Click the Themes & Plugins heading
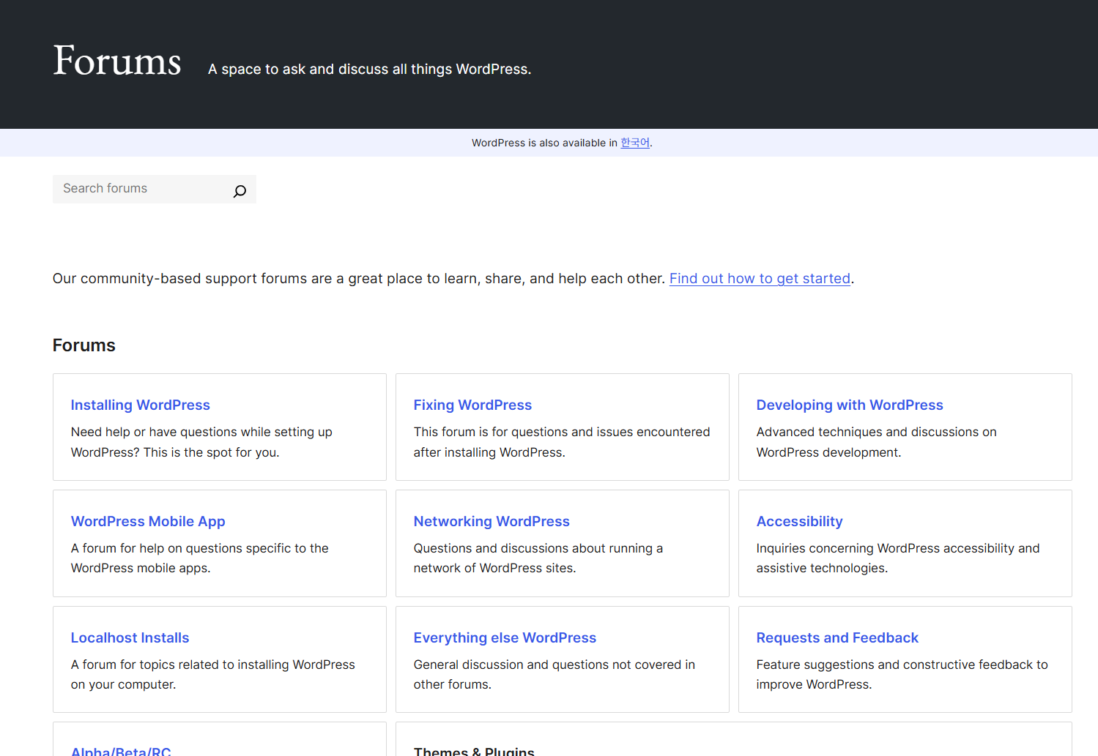The image size is (1098, 756). 474,750
